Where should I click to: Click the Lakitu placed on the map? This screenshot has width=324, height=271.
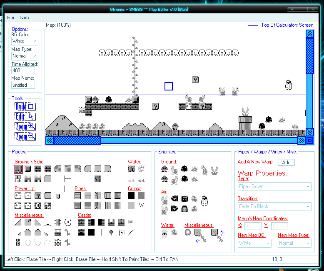(x=289, y=85)
